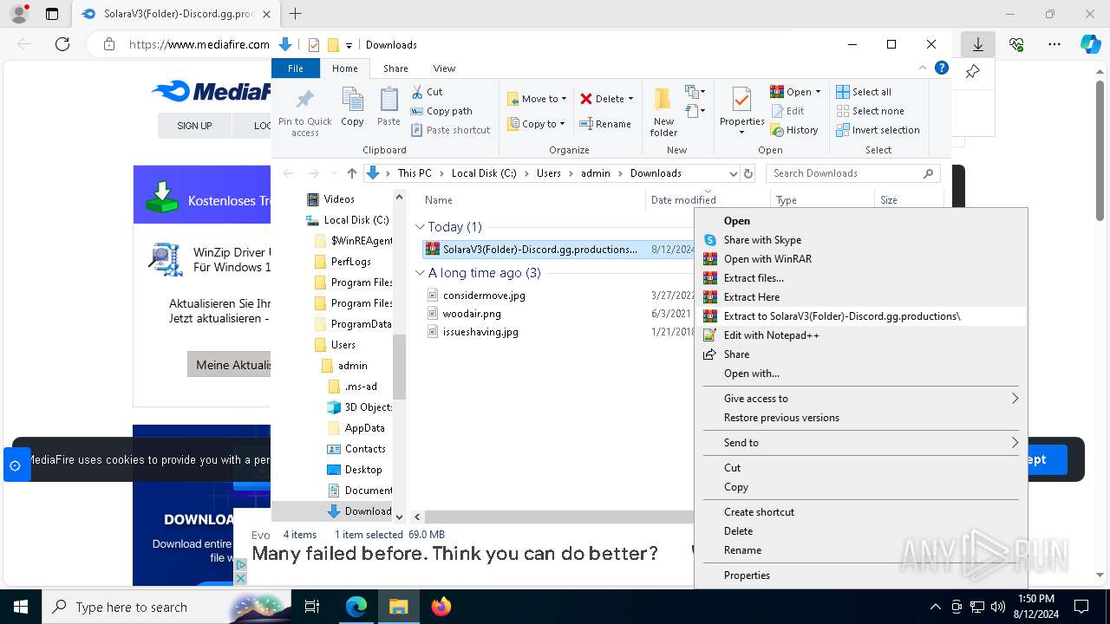Click the Explorer Help question icon

[942, 68]
